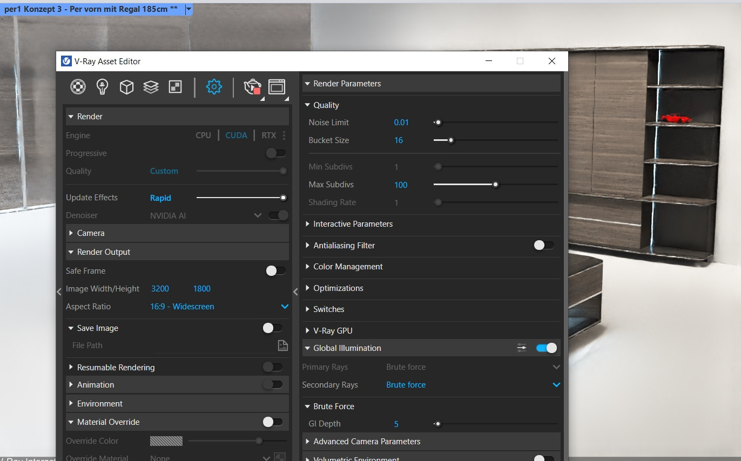Open the Engine three-dot options menu

pos(284,135)
